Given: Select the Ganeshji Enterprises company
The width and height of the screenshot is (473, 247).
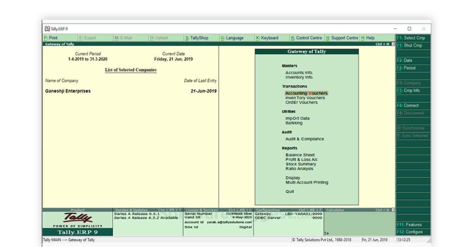Looking at the screenshot, I should [68, 91].
